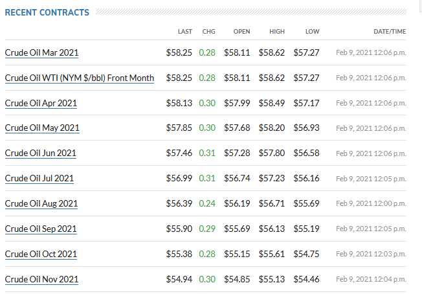Image resolution: width=422 pixels, height=294 pixels.
Task: Open the Crude Oil Aug 2021 contract
Action: tap(41, 203)
